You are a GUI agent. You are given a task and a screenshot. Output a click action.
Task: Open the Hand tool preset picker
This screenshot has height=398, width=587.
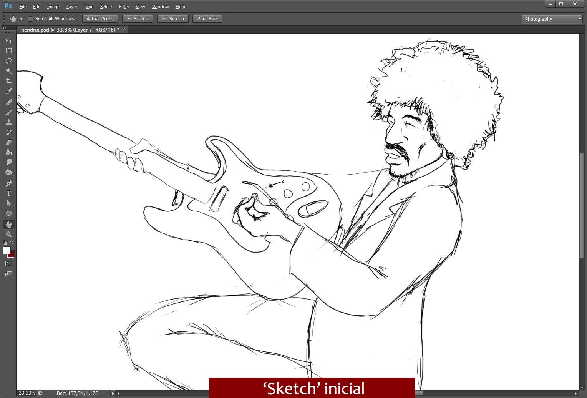click(21, 19)
